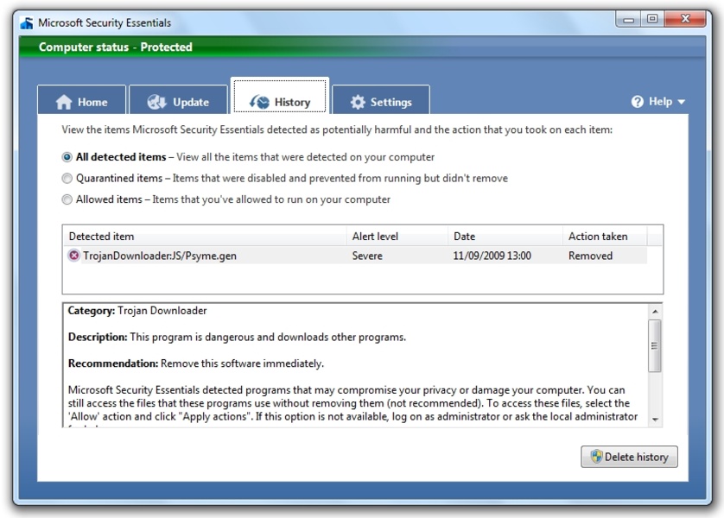Click the globe icon on Update tab
This screenshot has width=724, height=518.
pos(157,102)
